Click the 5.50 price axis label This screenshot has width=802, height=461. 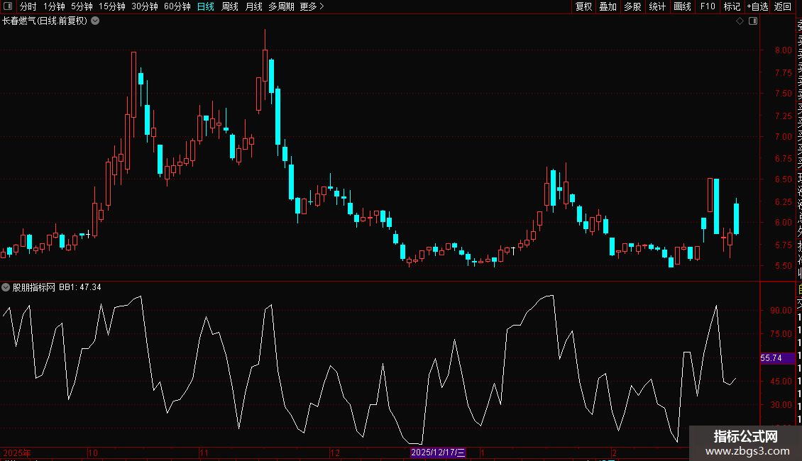tap(784, 266)
